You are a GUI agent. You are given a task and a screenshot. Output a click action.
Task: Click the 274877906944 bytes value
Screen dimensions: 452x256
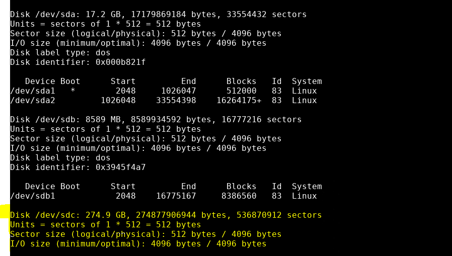[x=166, y=215]
